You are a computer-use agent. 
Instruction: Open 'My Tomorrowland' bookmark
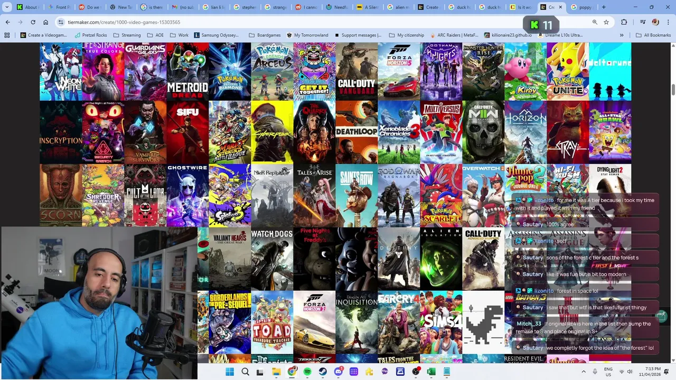point(307,35)
